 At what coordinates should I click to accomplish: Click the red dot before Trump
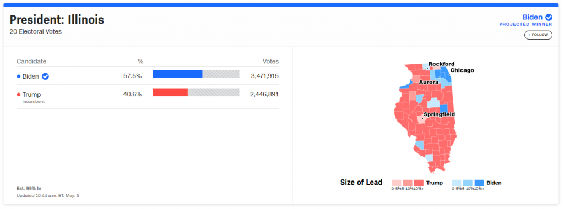tap(19, 95)
